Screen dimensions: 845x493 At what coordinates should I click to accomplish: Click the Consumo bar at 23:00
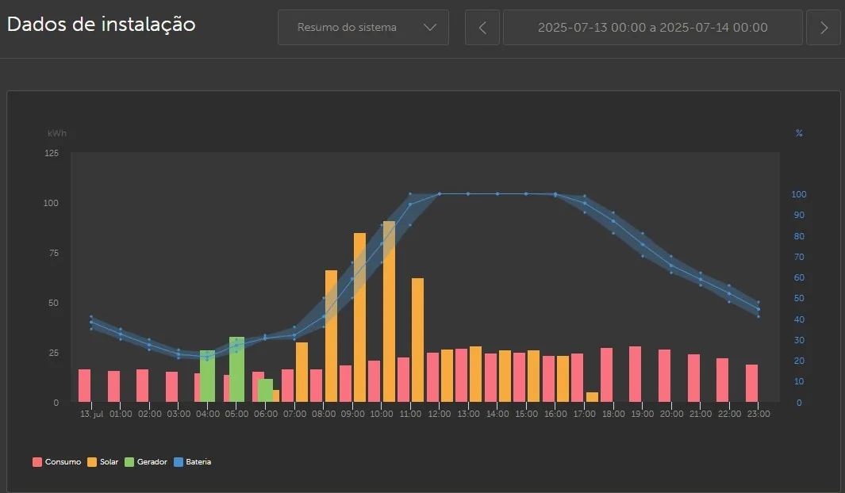(751, 384)
